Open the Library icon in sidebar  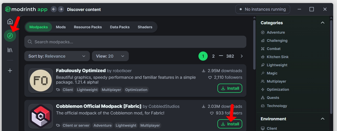10,50
